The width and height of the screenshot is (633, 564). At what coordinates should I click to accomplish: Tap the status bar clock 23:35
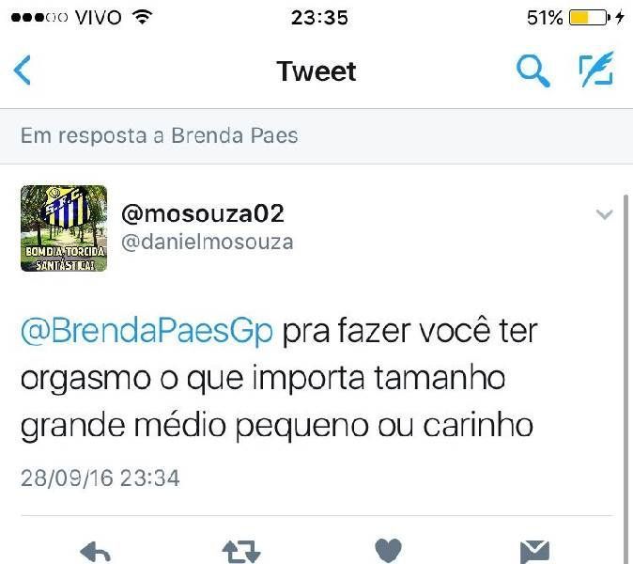tap(319, 18)
